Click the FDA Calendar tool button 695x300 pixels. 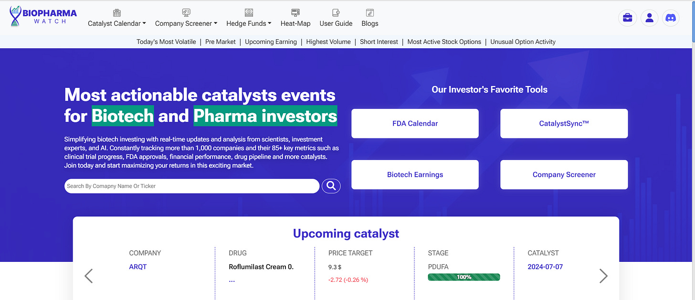coord(415,123)
